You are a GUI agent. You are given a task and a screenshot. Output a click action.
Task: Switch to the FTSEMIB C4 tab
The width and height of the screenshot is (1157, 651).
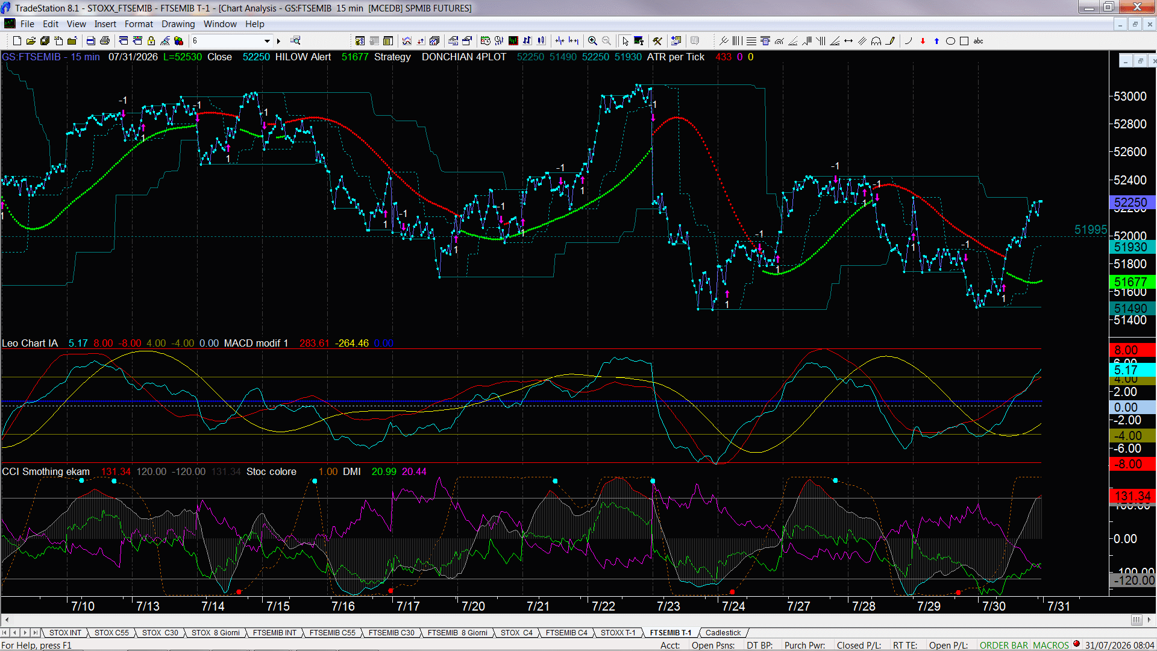[566, 633]
